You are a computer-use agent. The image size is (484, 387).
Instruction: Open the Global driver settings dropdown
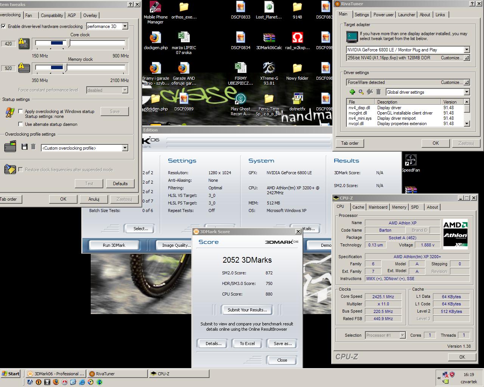point(467,92)
